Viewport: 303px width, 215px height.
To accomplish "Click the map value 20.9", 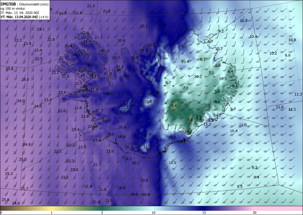I will tap(146, 194).
